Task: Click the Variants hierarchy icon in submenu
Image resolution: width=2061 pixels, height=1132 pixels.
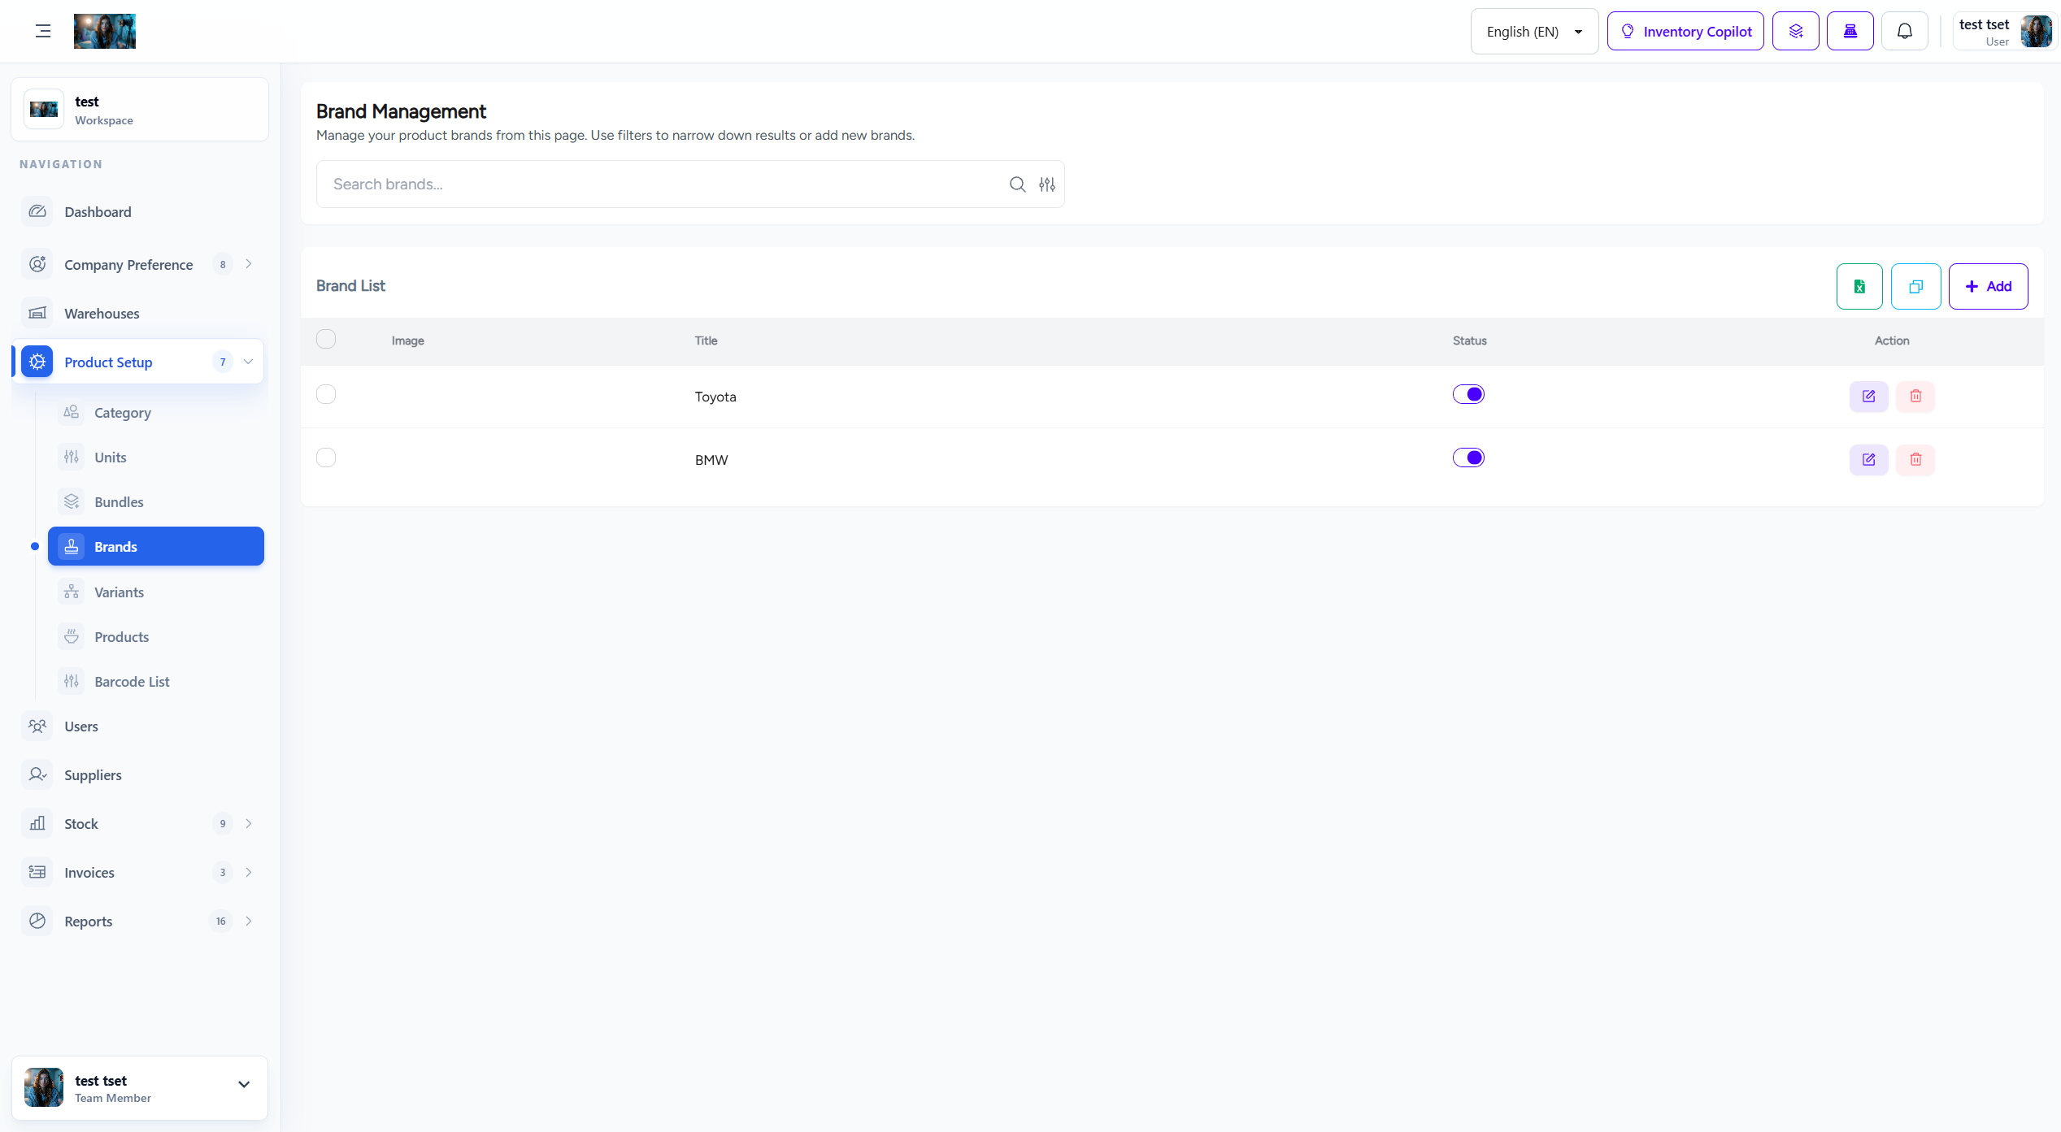Action: pyautogui.click(x=72, y=592)
